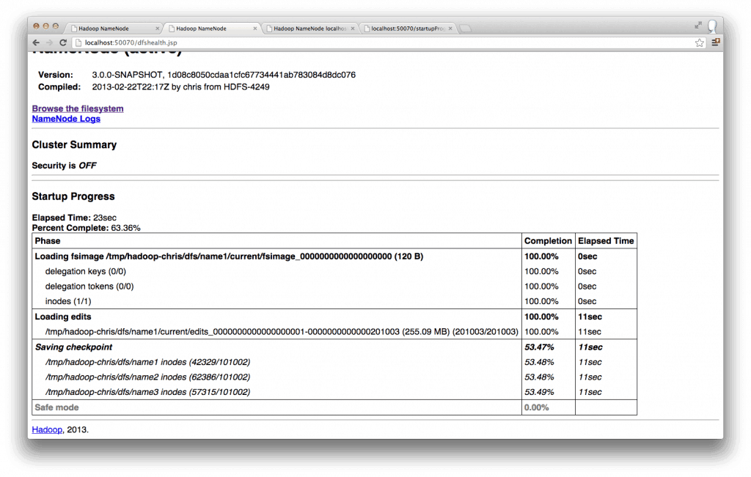Follow the Hadoop link in the footer

click(x=47, y=429)
